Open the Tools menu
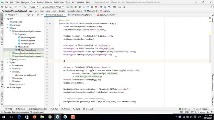 pos(68,2)
